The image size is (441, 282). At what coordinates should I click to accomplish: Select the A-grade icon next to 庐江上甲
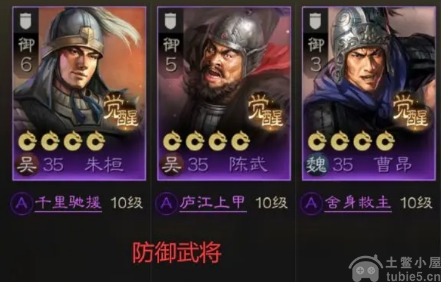[167, 204]
